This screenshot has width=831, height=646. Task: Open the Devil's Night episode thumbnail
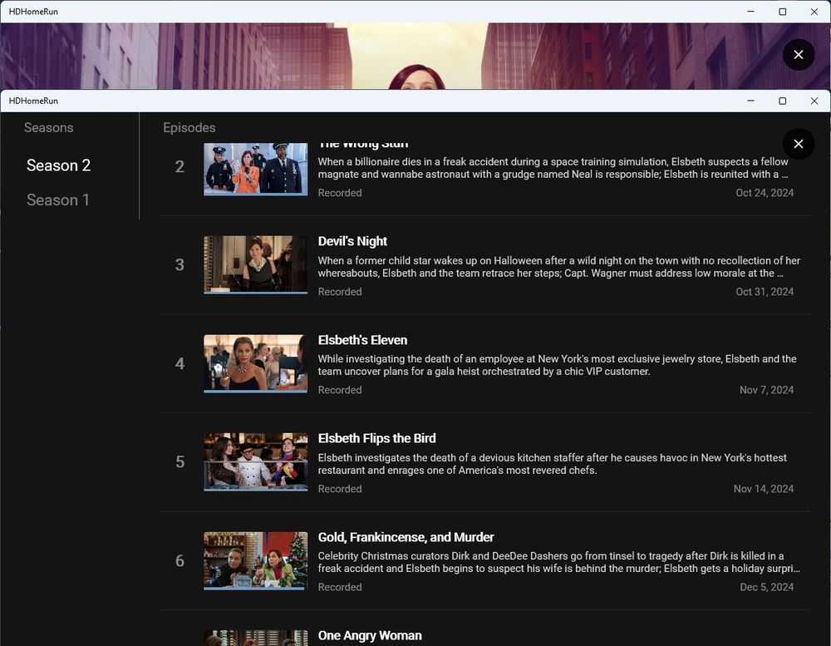[x=255, y=264]
